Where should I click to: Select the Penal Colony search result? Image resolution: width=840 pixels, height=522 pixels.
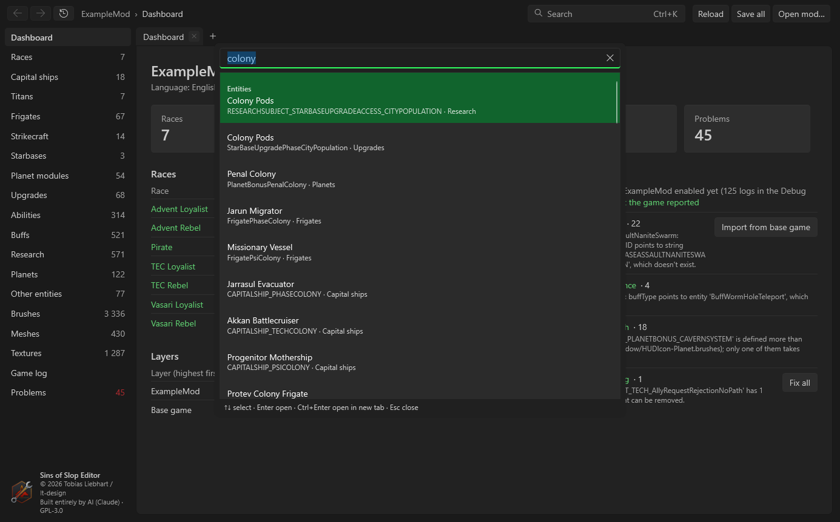coord(420,179)
